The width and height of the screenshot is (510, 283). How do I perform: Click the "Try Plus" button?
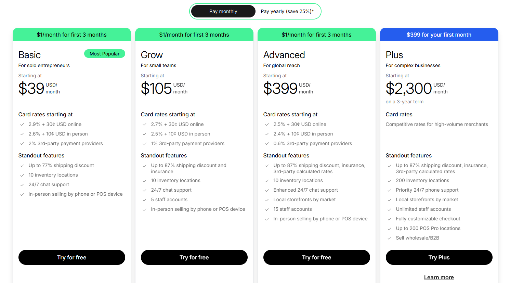(439, 257)
